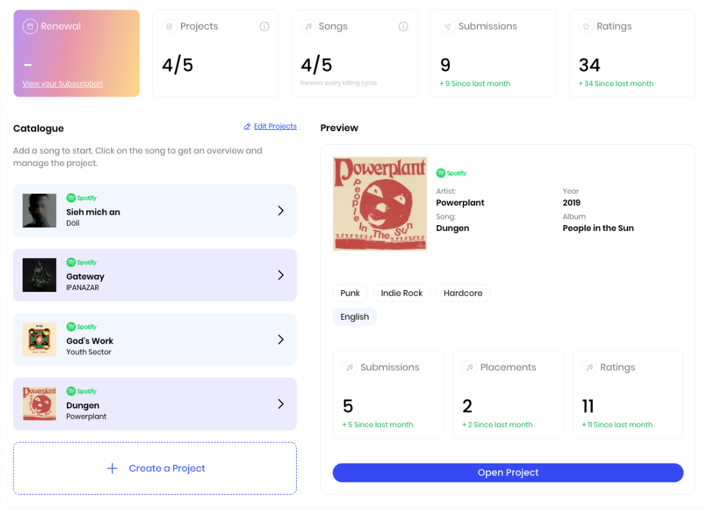Click the God's Work album thumbnail
The image size is (708, 512).
click(x=40, y=340)
